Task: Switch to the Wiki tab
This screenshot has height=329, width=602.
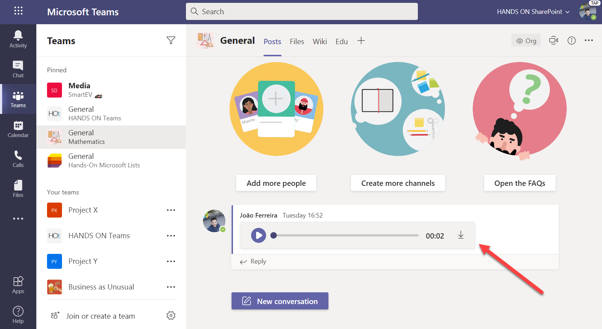Action: tap(320, 42)
